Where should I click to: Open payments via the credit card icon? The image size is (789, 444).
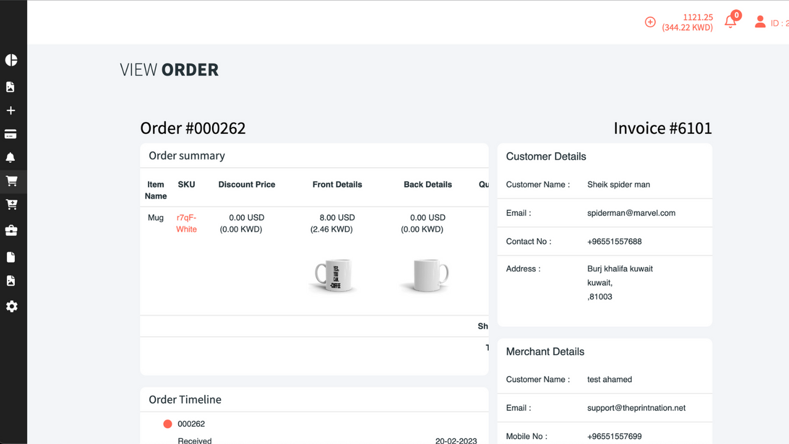coord(11,134)
